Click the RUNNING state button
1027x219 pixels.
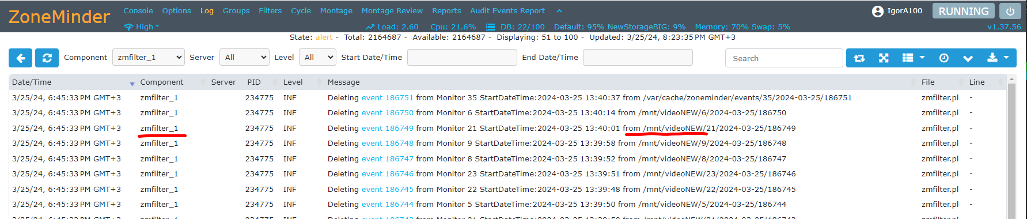tap(964, 11)
